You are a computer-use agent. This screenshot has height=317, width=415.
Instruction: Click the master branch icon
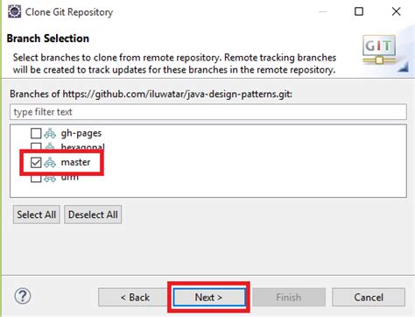click(50, 163)
